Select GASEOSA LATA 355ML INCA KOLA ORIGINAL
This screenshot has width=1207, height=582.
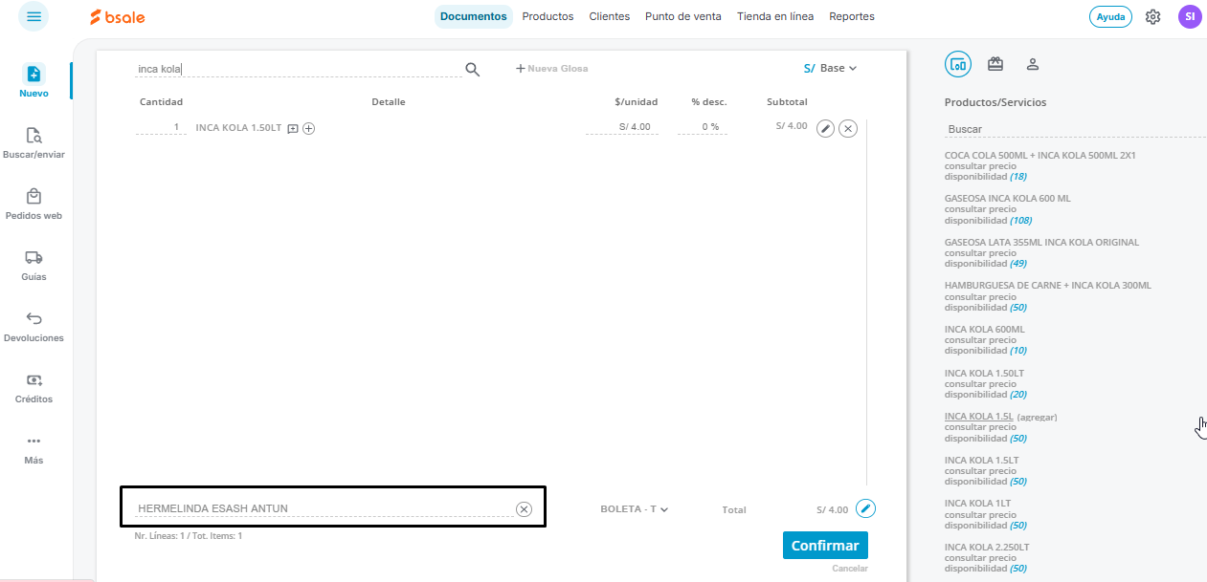[1041, 243]
